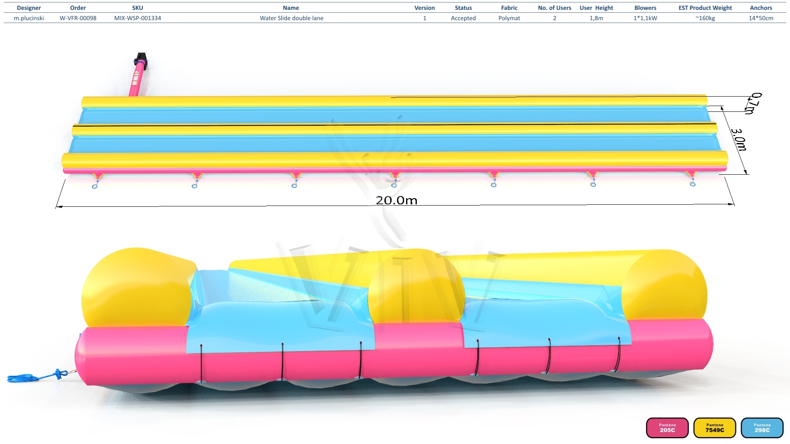Image resolution: width=790 pixels, height=444 pixels.
Task: Click the Blowers column header
Action: 645,8
